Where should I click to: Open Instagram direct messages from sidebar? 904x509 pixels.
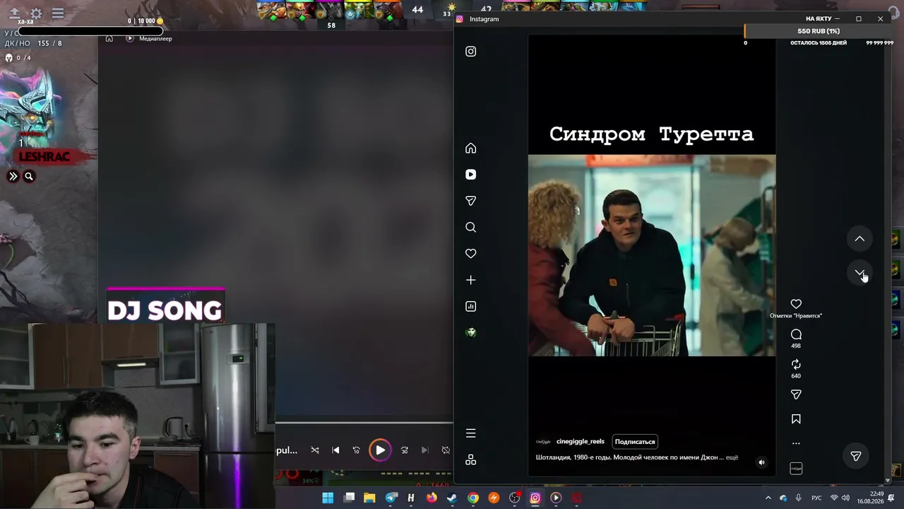point(471,201)
